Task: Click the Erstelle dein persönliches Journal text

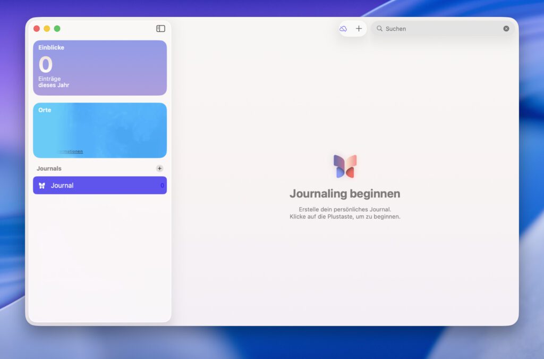Action: point(345,209)
